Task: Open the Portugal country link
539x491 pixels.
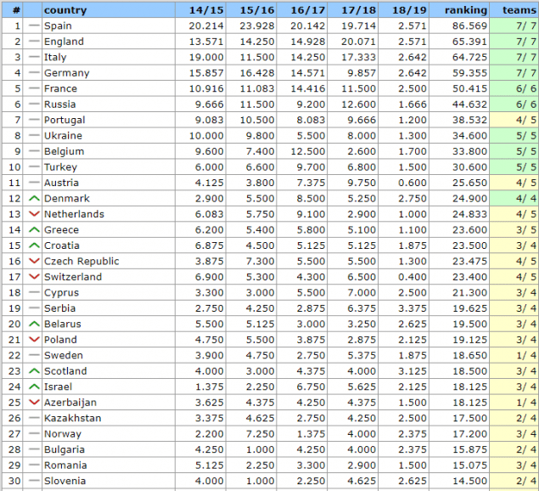Action: pyautogui.click(x=65, y=120)
